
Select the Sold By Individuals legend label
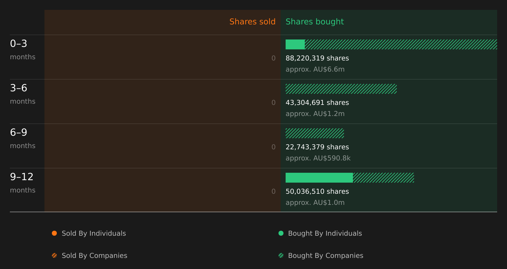point(94,234)
